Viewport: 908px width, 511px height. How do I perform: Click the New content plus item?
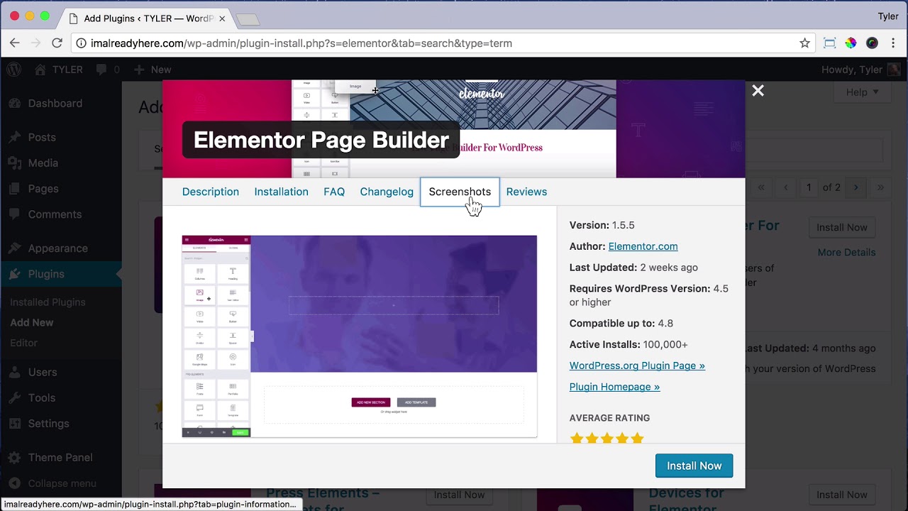[x=153, y=70]
